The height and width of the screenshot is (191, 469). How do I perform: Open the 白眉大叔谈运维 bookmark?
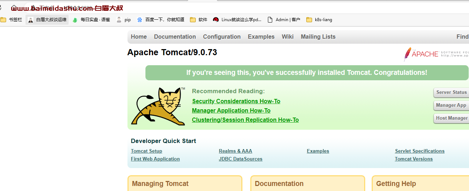pos(47,20)
